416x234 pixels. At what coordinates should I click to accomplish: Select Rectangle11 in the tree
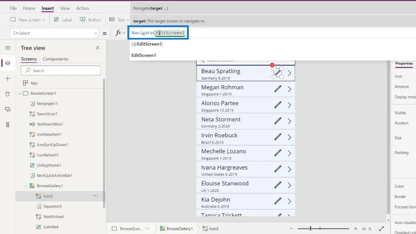point(47,103)
